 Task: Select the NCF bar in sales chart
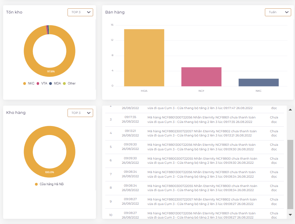pos(201,77)
